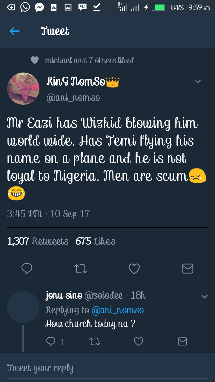Retweet jonu sino's reply
Image resolution: width=215 pixels, height=382 pixels.
tap(95, 341)
